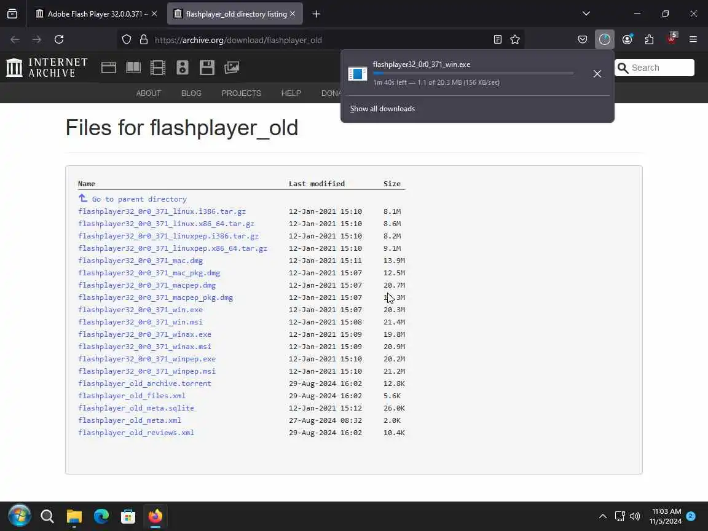Image resolution: width=708 pixels, height=531 pixels.
Task: Open the Video film strip icon
Action: click(157, 68)
